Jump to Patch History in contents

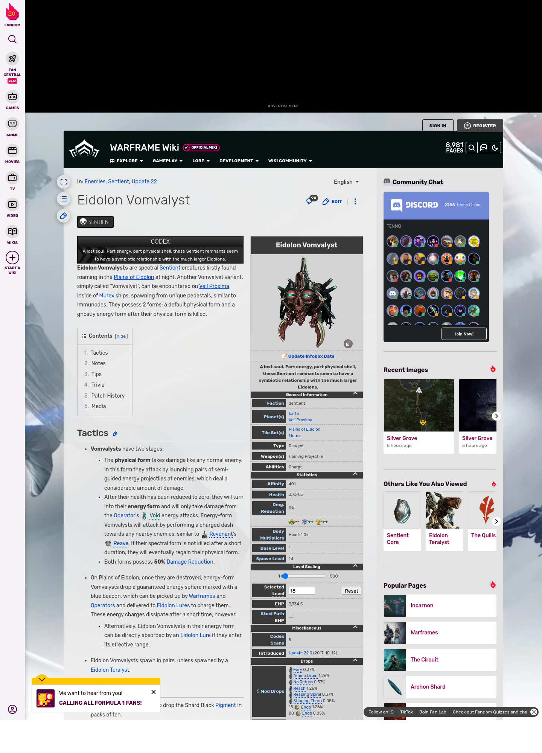108,396
